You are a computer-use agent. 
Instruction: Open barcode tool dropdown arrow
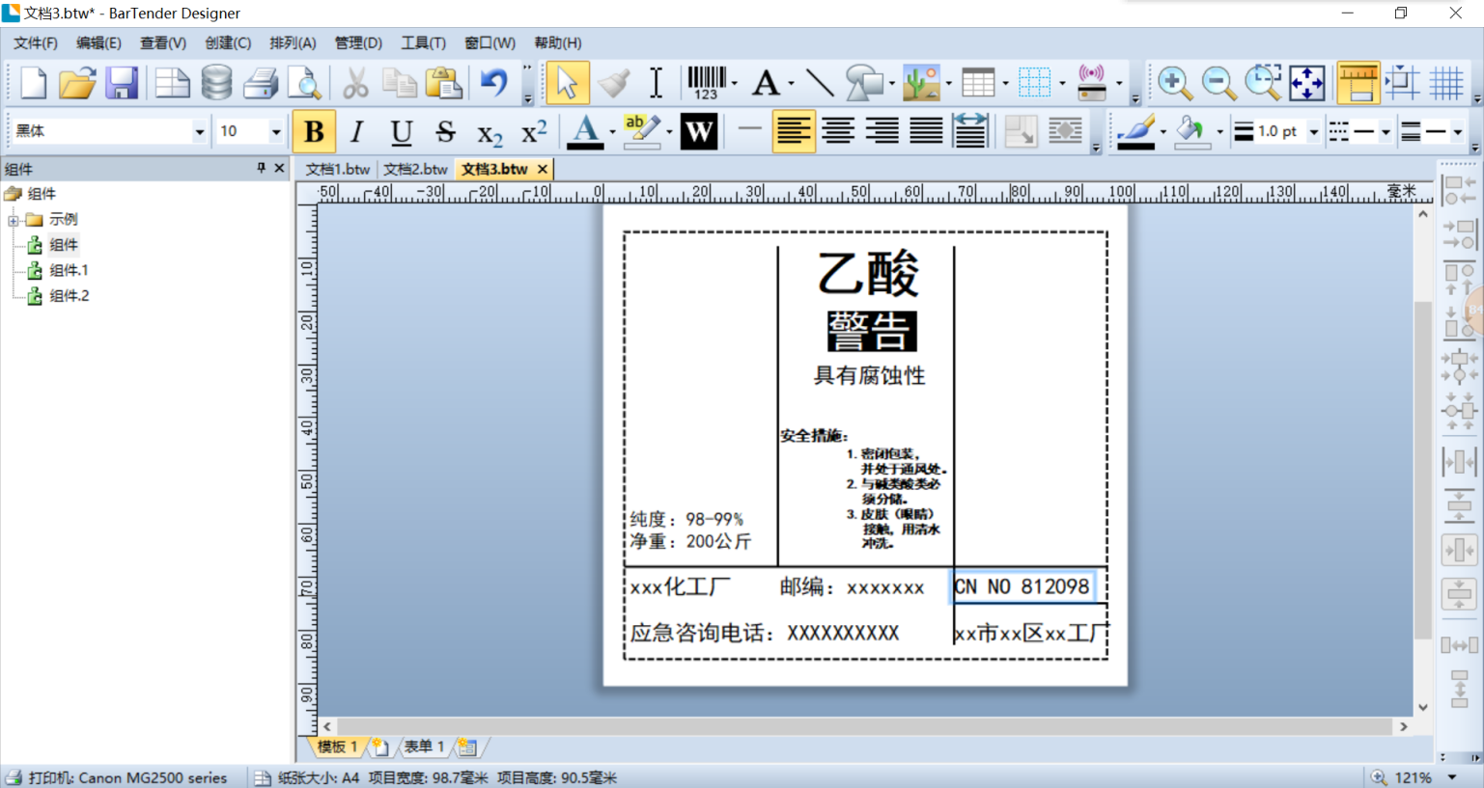coord(734,83)
